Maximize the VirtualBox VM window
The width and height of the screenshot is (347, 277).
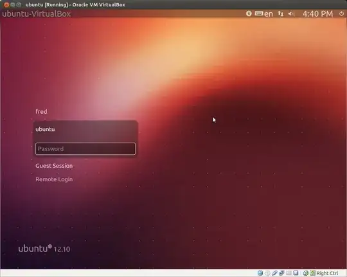coord(19,4)
